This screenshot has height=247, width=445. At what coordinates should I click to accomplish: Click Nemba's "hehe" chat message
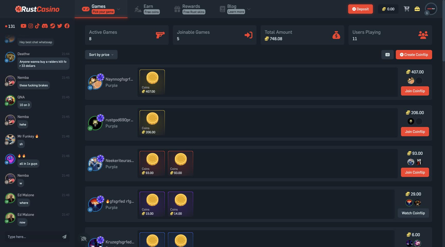[x=23, y=124]
